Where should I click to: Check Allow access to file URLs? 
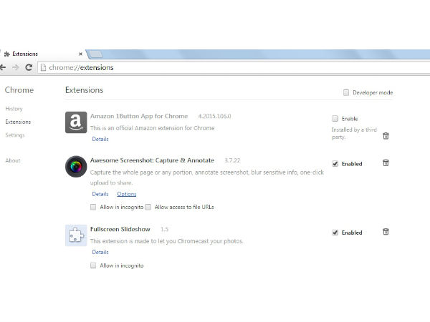[148, 207]
